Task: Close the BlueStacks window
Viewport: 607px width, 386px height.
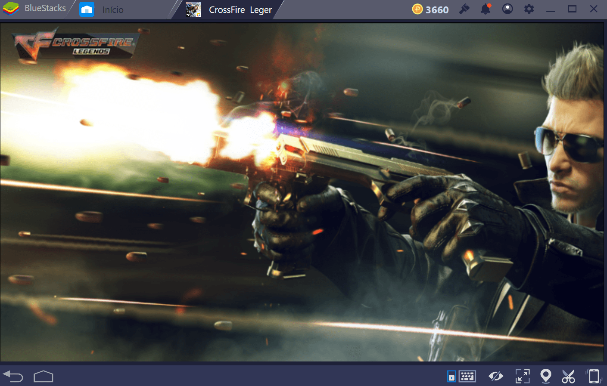Action: pos(594,9)
